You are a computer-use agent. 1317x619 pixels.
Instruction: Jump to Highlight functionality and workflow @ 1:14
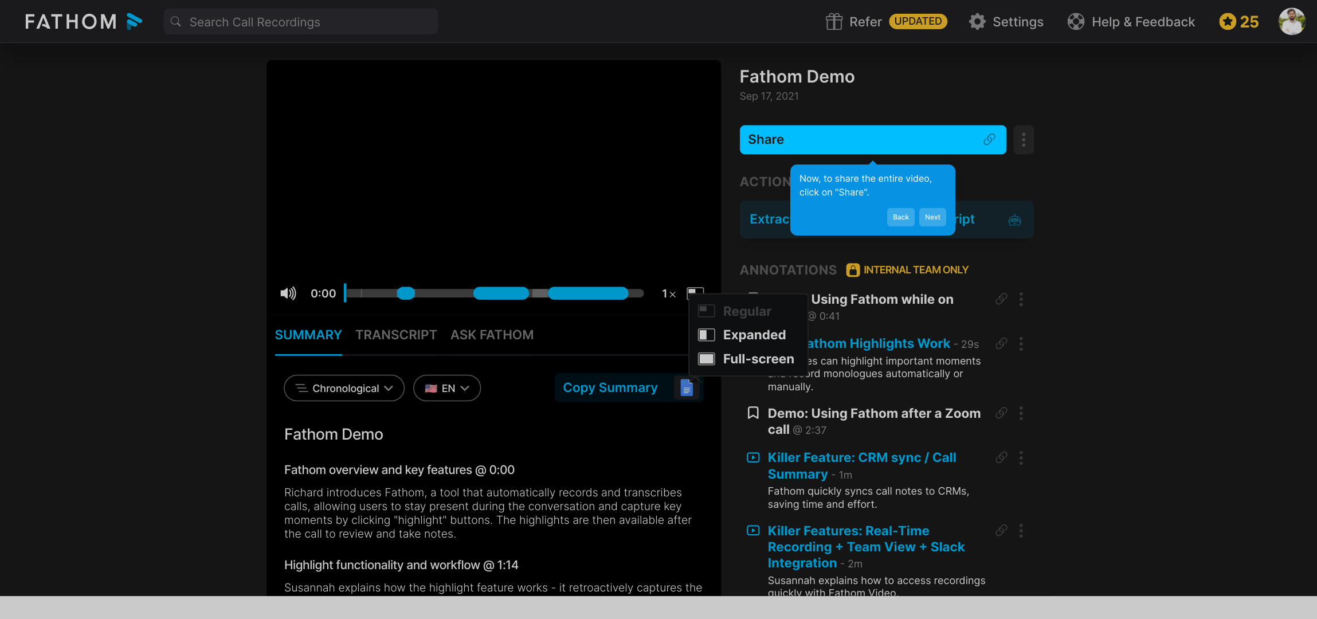point(401,565)
